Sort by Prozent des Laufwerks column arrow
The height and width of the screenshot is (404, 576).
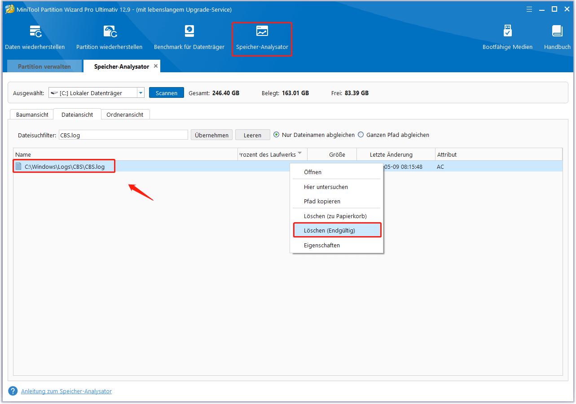299,153
